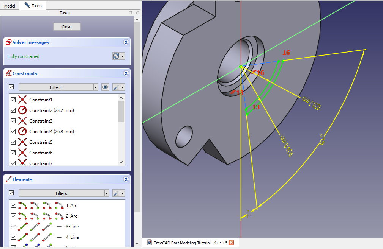Toggle constraint visibility eye icon

(x=106, y=87)
